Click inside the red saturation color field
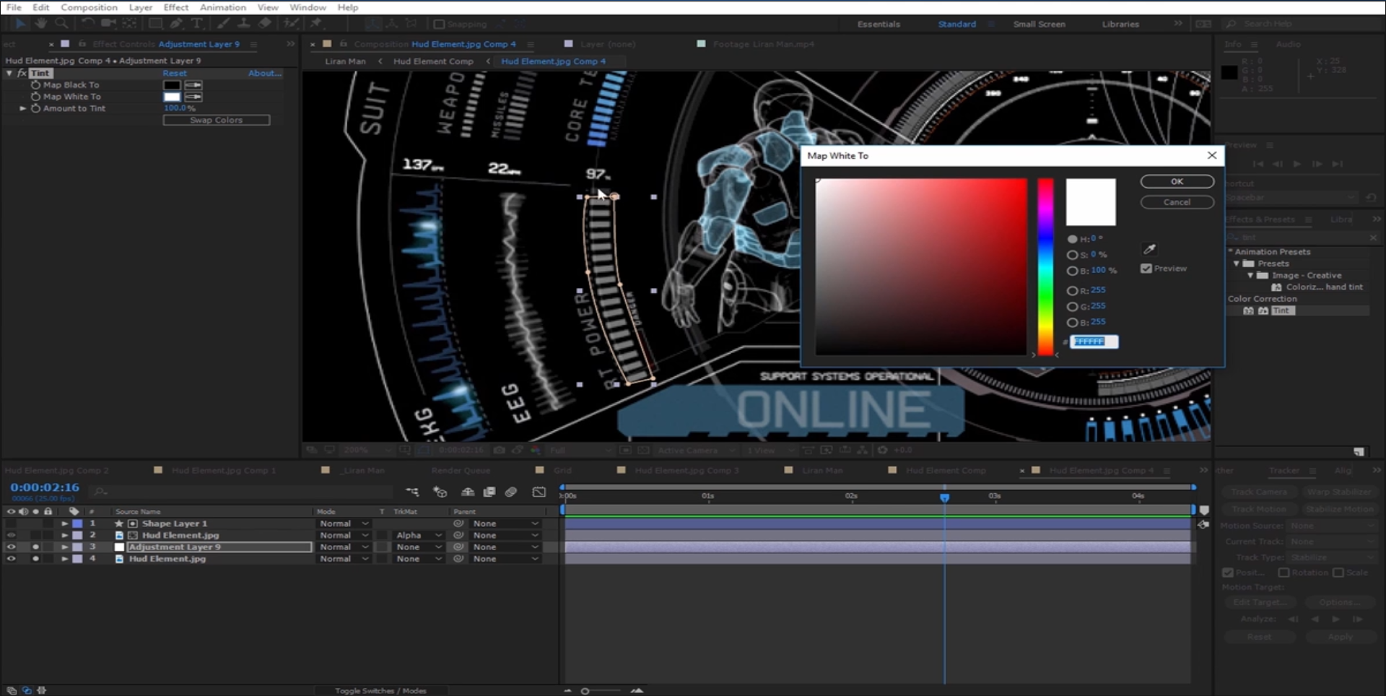The image size is (1386, 696). [921, 266]
